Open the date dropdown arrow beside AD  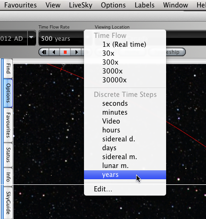point(31,38)
